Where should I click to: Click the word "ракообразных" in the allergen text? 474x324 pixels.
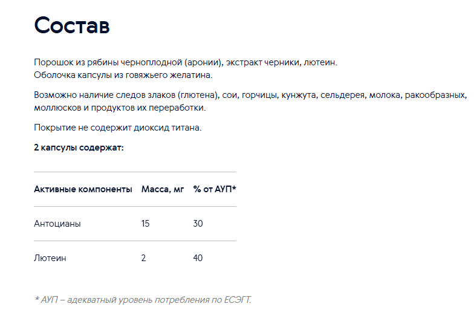point(435,95)
